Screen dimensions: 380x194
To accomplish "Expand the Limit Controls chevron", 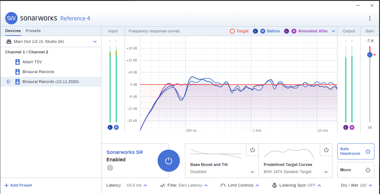I will pos(257,185).
